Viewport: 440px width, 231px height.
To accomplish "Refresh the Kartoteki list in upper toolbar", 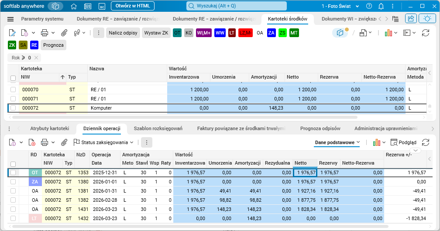I will tap(425, 33).
